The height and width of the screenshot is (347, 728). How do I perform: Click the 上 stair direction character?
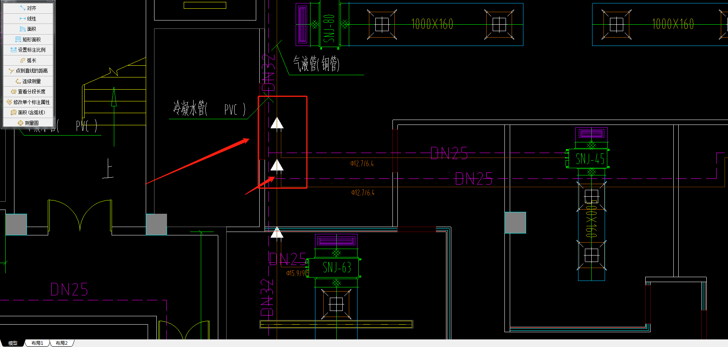108,169
